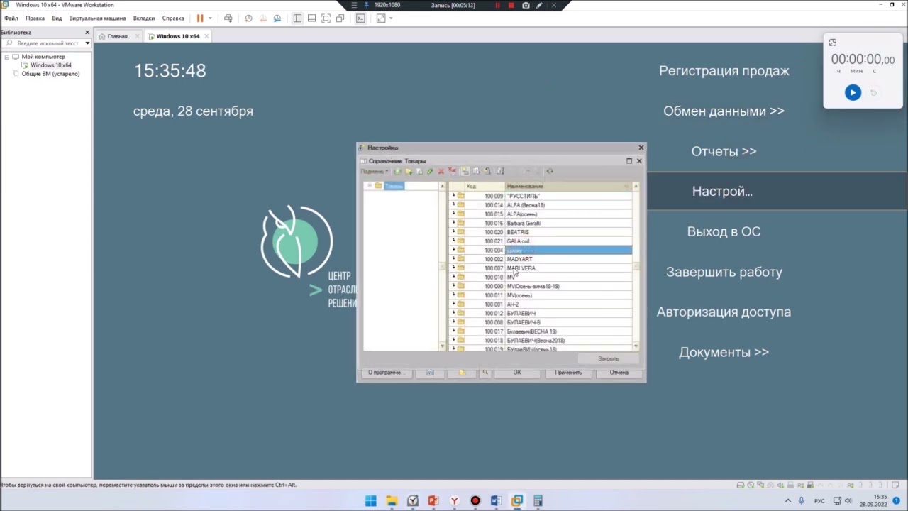Expand the MADYART folder row
The width and height of the screenshot is (908, 511).
pyautogui.click(x=453, y=259)
